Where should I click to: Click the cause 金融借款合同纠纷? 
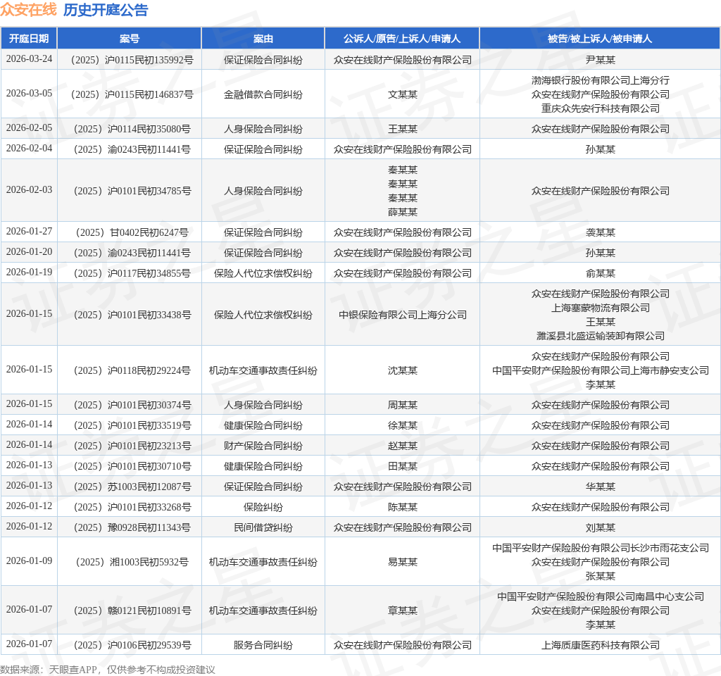pyautogui.click(x=263, y=94)
